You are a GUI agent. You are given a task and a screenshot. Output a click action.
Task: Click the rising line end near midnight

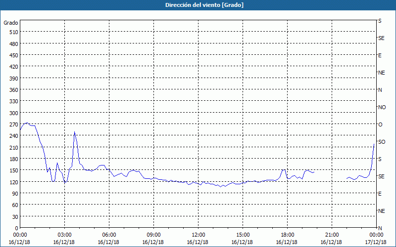374,145
